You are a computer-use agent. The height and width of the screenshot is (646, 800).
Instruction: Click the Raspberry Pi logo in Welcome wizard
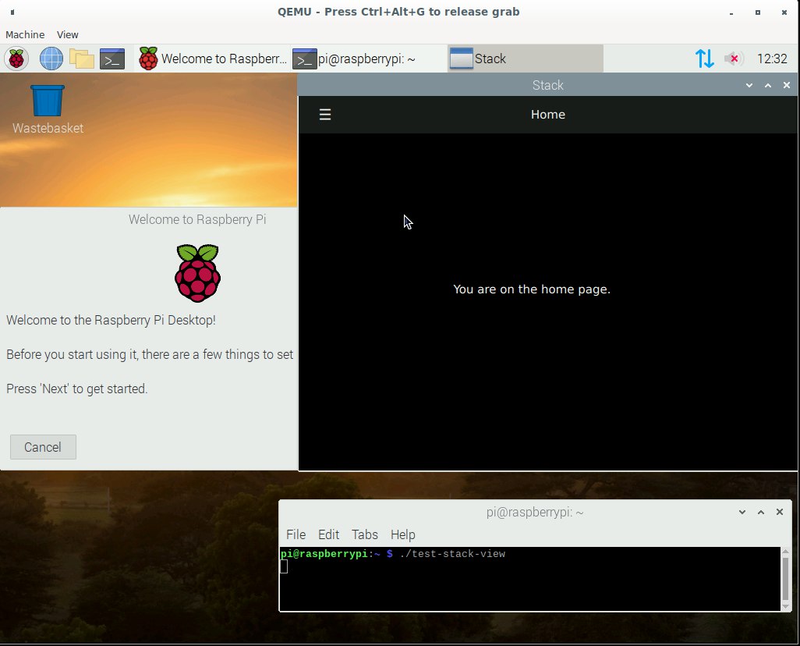[x=197, y=273]
